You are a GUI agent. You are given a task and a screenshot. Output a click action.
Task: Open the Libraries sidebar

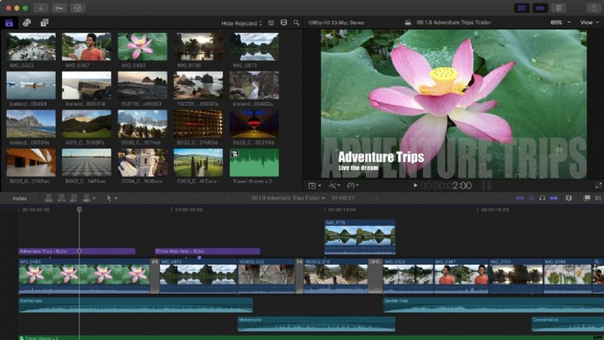click(x=9, y=23)
